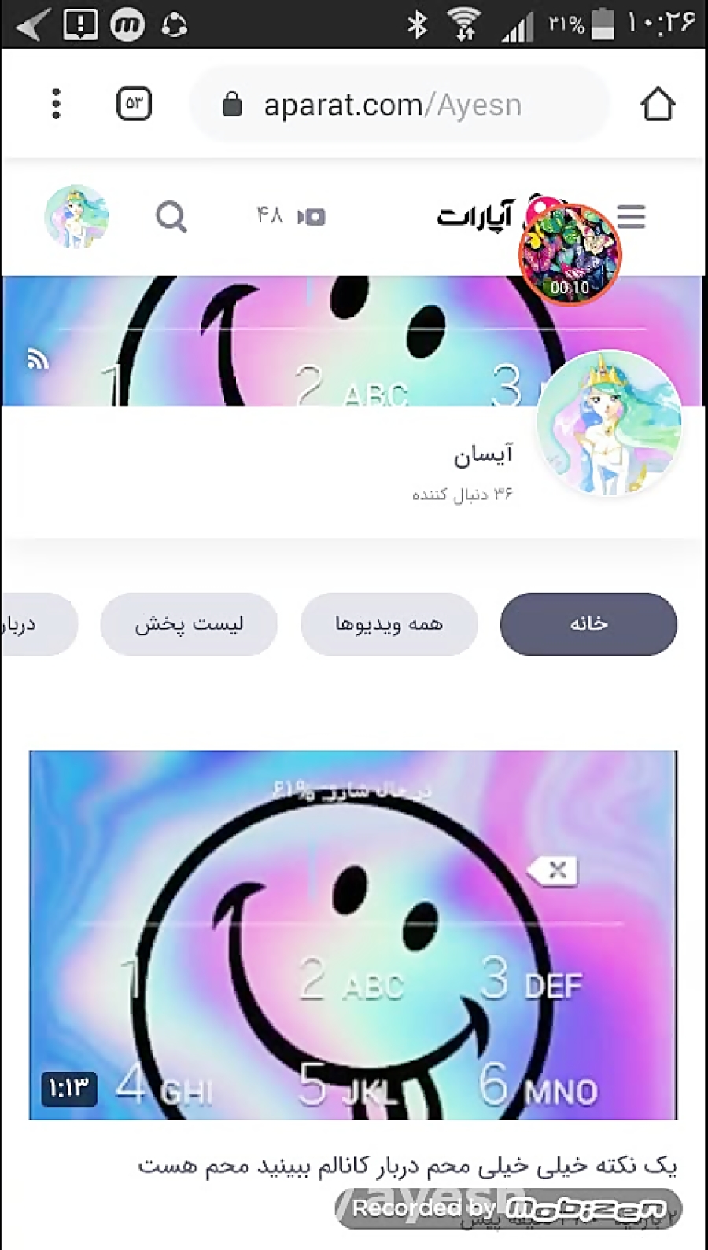Image resolution: width=708 pixels, height=1250 pixels.
Task: Tap the RSS feed icon on banner
Action: (x=38, y=359)
